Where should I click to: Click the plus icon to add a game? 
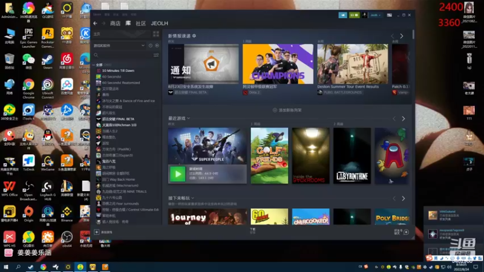97,232
